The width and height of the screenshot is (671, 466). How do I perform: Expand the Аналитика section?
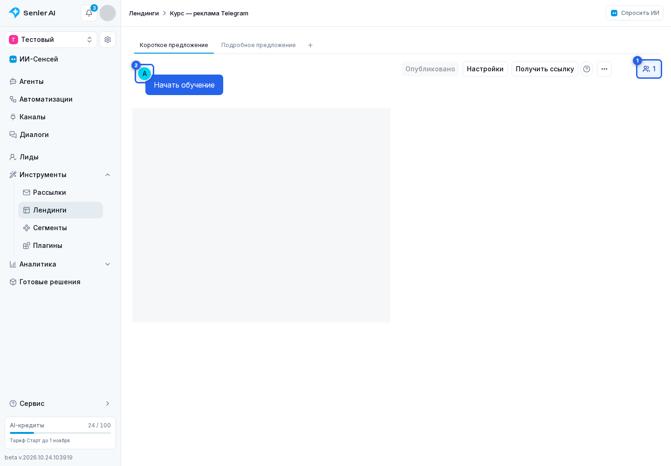pos(108,264)
